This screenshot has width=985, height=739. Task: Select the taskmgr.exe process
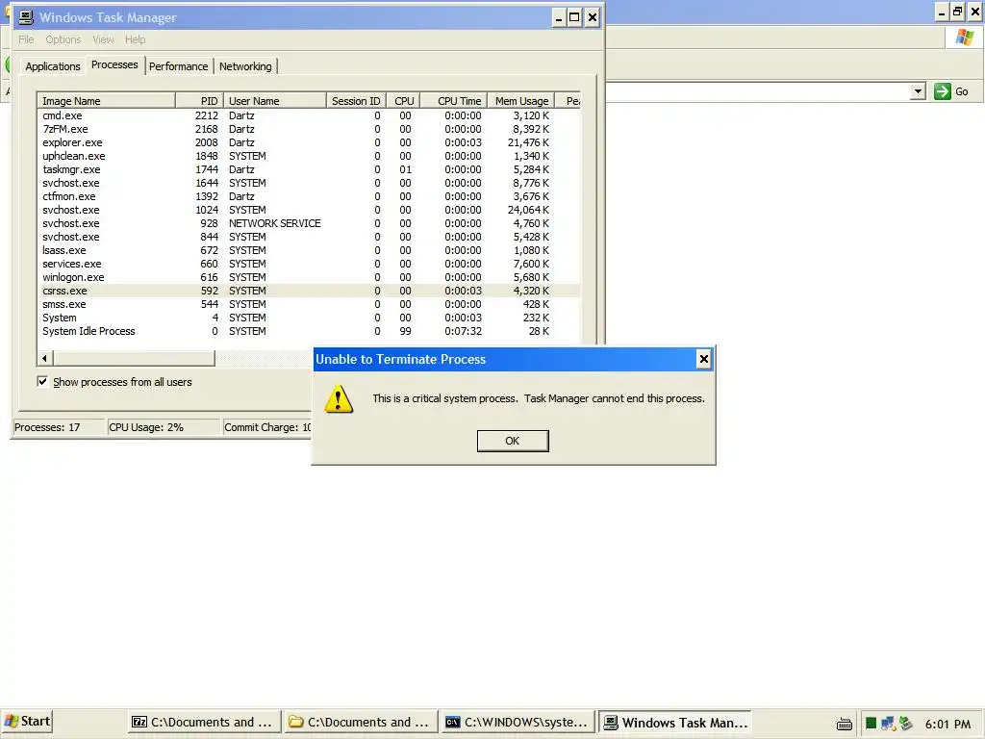click(309, 169)
